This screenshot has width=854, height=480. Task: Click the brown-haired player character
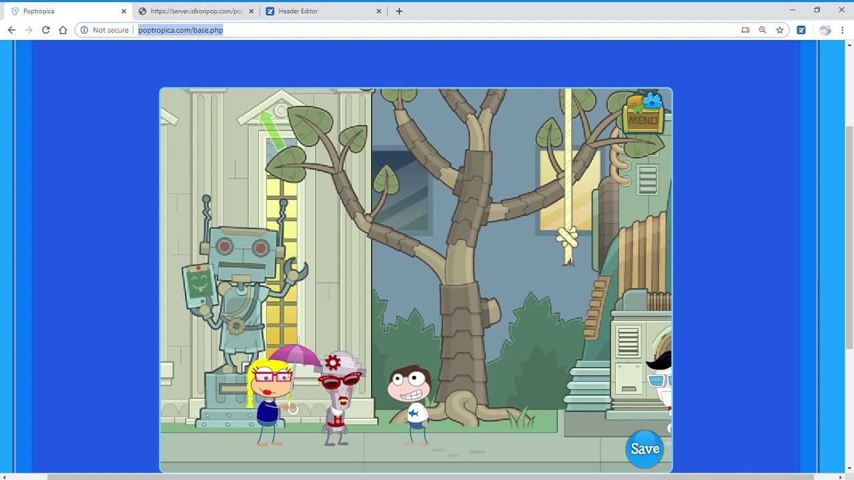point(412,405)
